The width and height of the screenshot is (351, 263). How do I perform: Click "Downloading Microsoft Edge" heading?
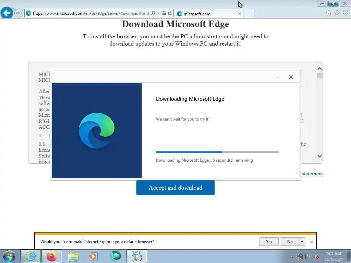190,99
